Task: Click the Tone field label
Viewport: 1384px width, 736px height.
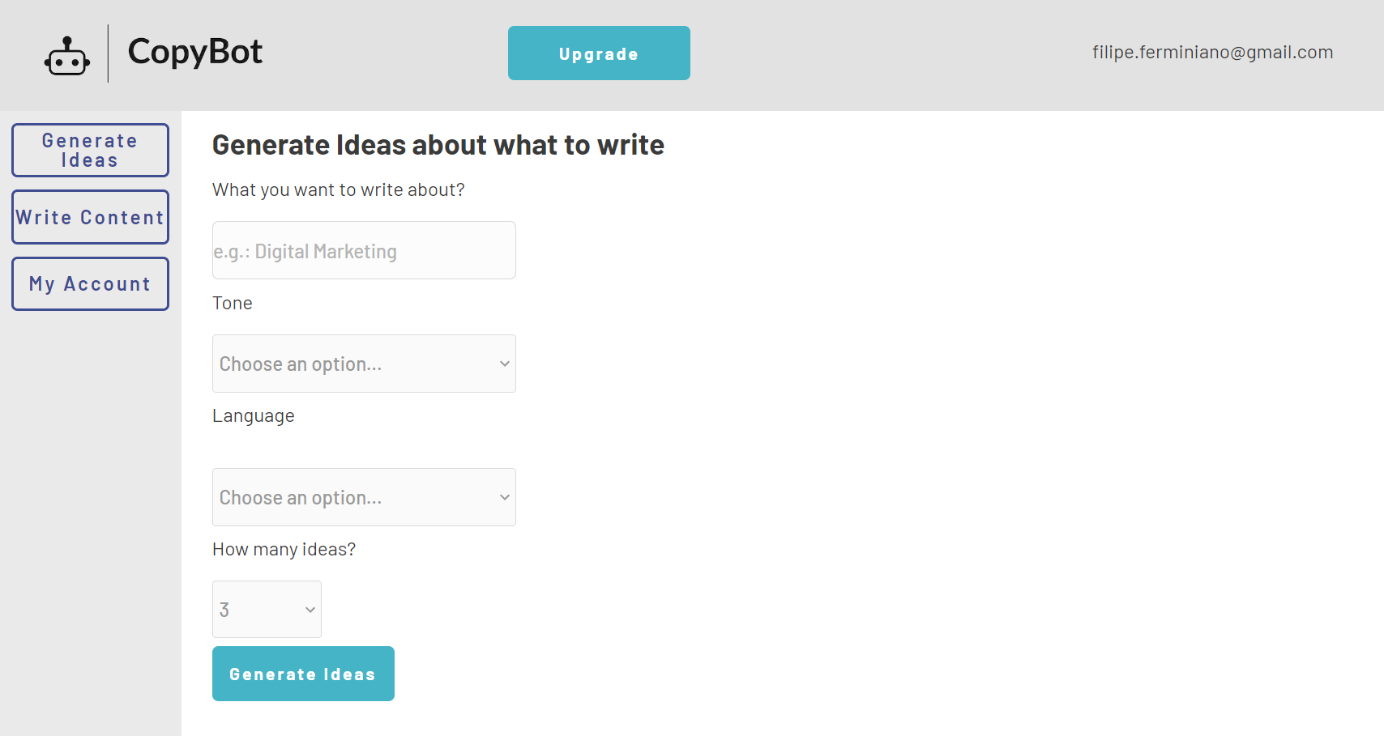Action: click(233, 303)
